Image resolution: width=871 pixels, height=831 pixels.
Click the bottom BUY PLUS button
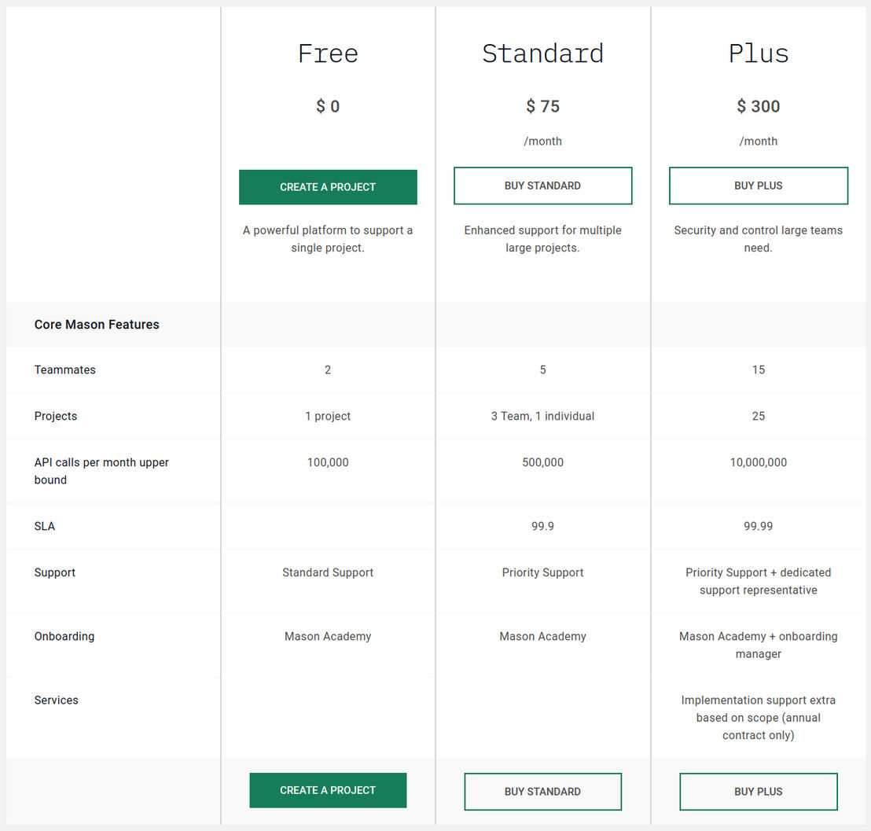[x=759, y=792]
